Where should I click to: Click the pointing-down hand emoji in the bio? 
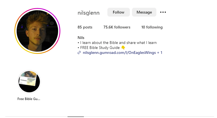point(123,48)
